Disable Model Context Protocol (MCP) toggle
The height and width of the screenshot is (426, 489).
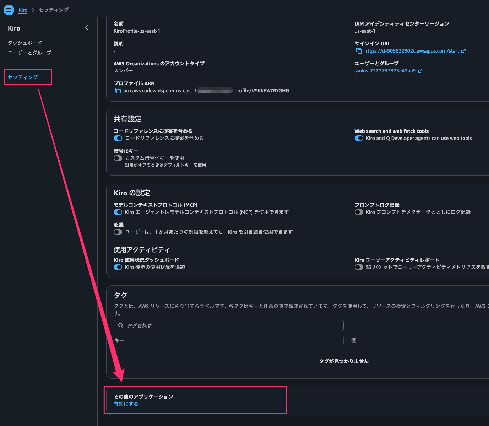[118, 212]
